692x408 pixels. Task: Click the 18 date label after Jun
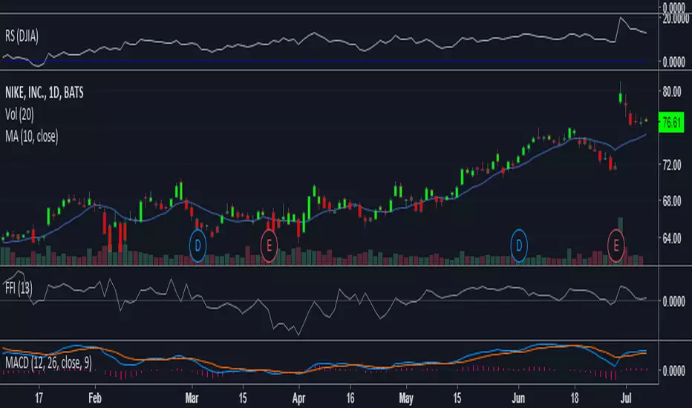[x=574, y=398]
